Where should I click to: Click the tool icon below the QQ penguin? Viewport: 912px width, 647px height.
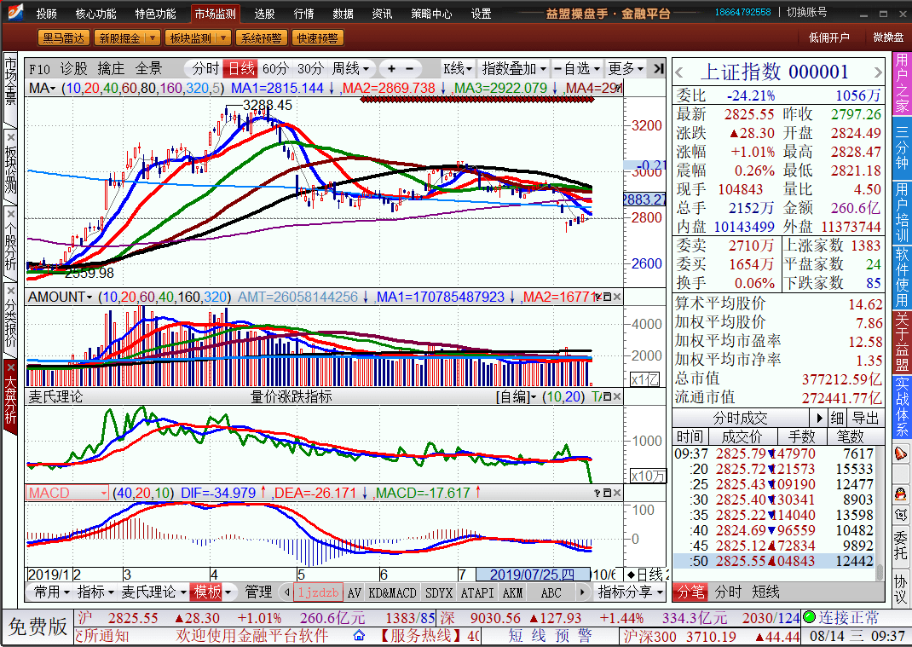click(x=900, y=514)
